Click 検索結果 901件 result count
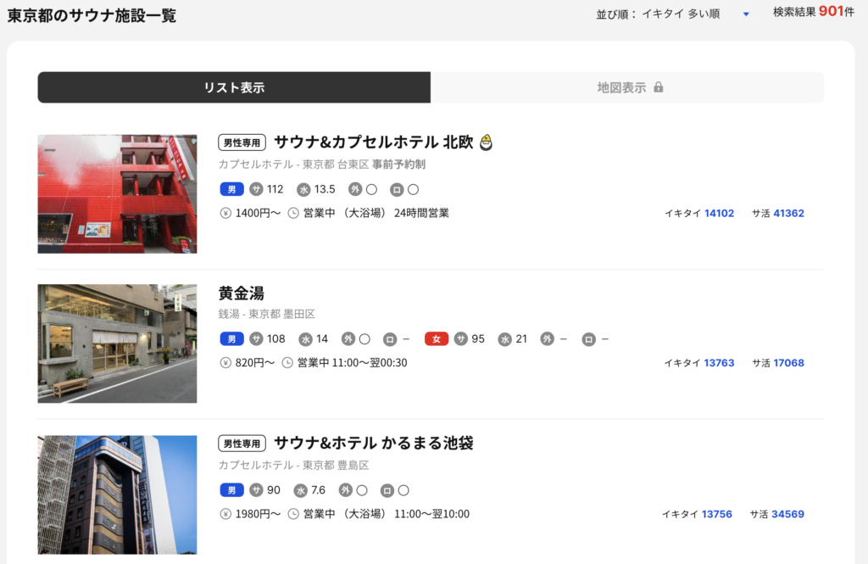868x564 pixels. 814,12
